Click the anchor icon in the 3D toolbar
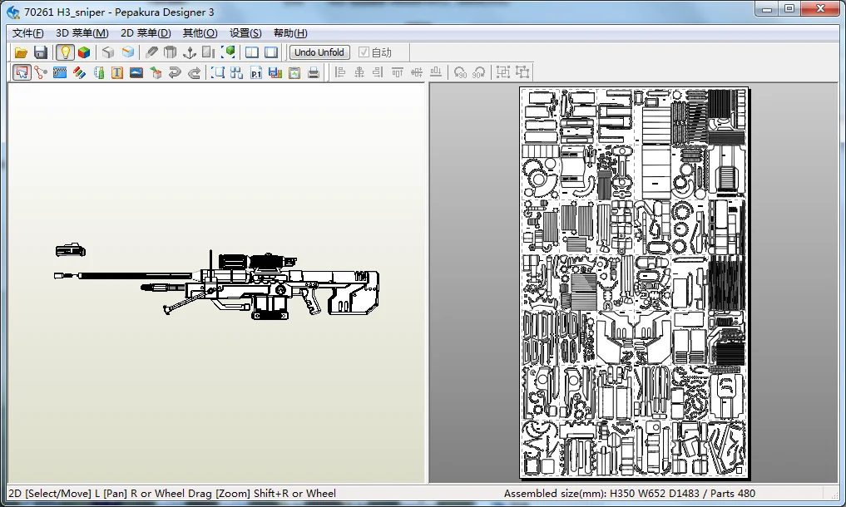 [x=190, y=52]
